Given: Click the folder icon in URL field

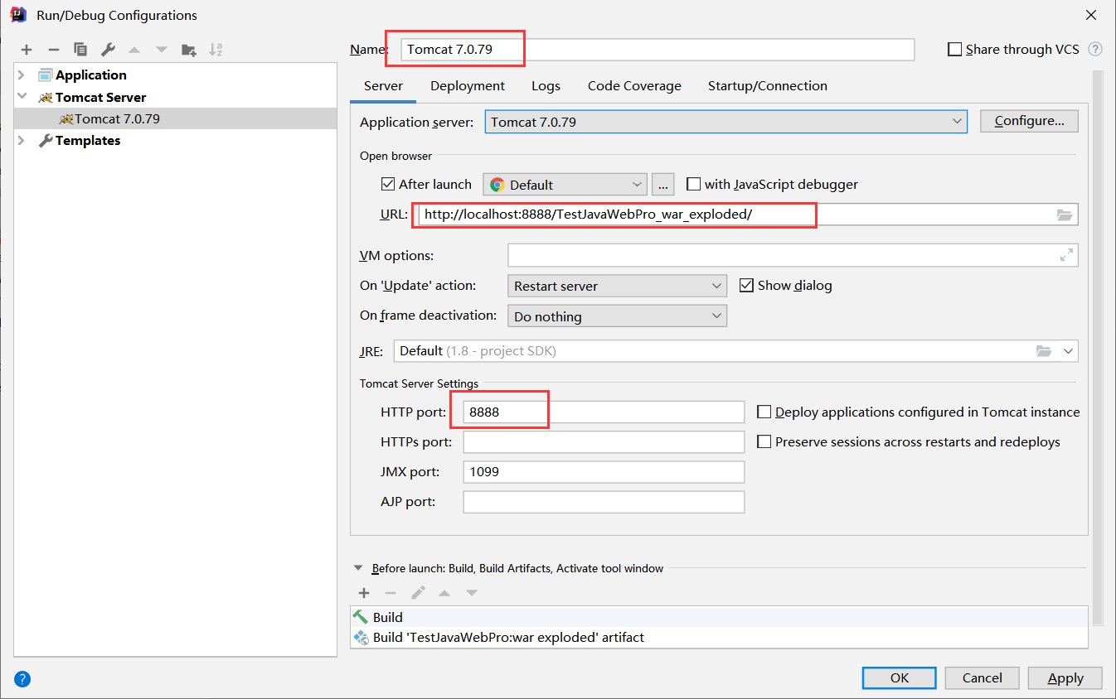Looking at the screenshot, I should pos(1065,215).
